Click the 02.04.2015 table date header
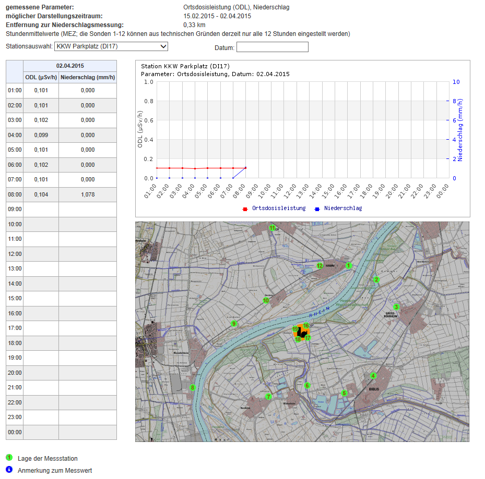Screen dimensions: 485x479 click(x=70, y=66)
